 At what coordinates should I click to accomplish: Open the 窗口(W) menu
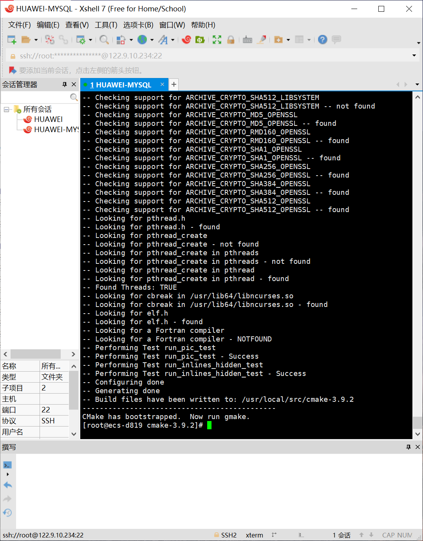click(172, 25)
